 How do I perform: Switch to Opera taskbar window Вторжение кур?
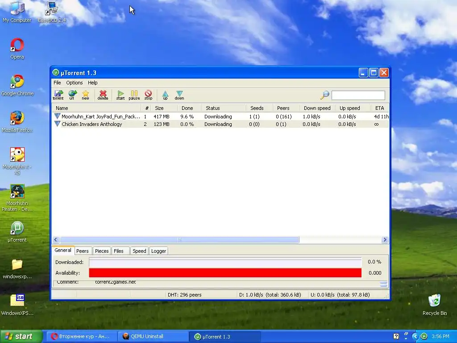click(81, 336)
